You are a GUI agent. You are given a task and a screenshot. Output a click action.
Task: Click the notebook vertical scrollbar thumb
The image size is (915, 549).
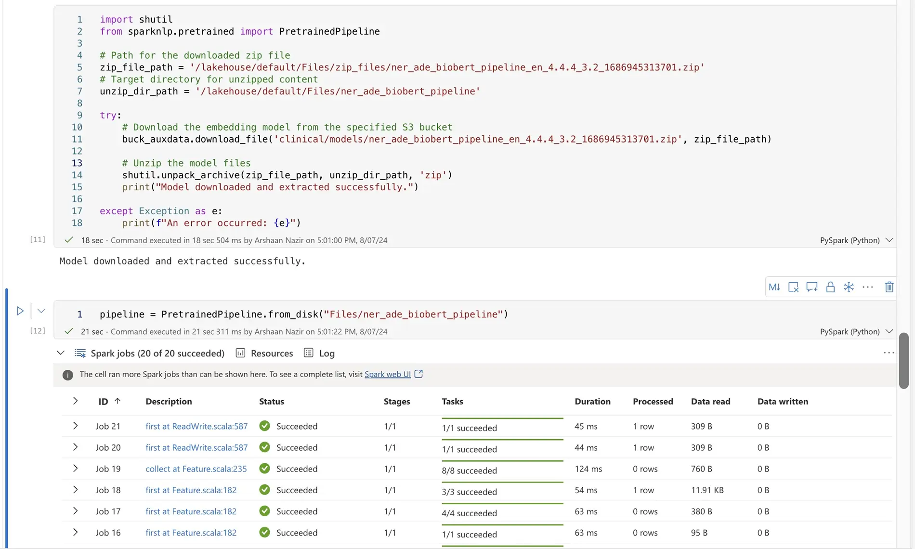(x=904, y=360)
